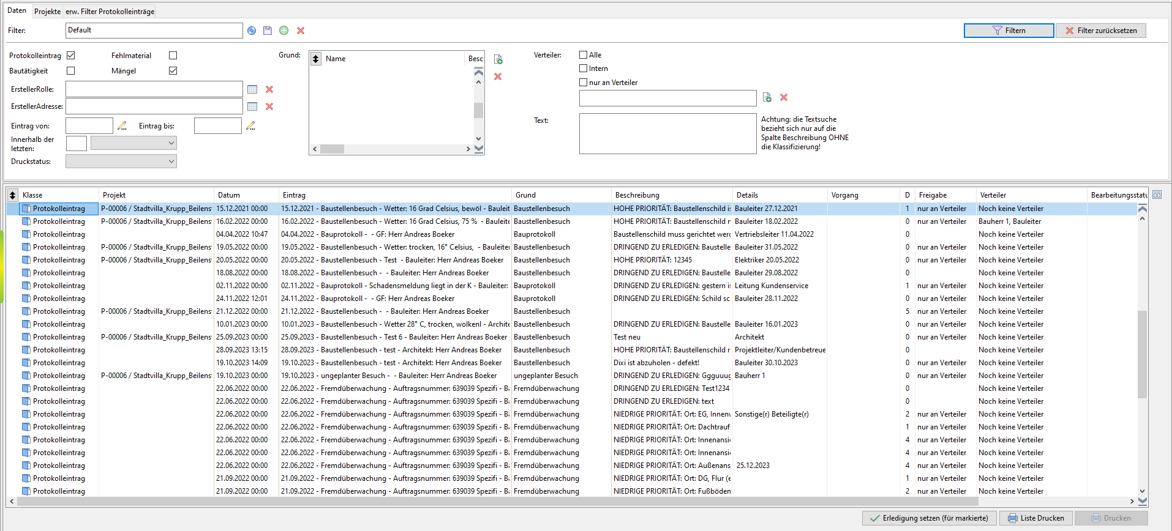The image size is (1172, 531).
Task: Click the sort arrows icon in the Grund list header
Action: tap(316, 59)
